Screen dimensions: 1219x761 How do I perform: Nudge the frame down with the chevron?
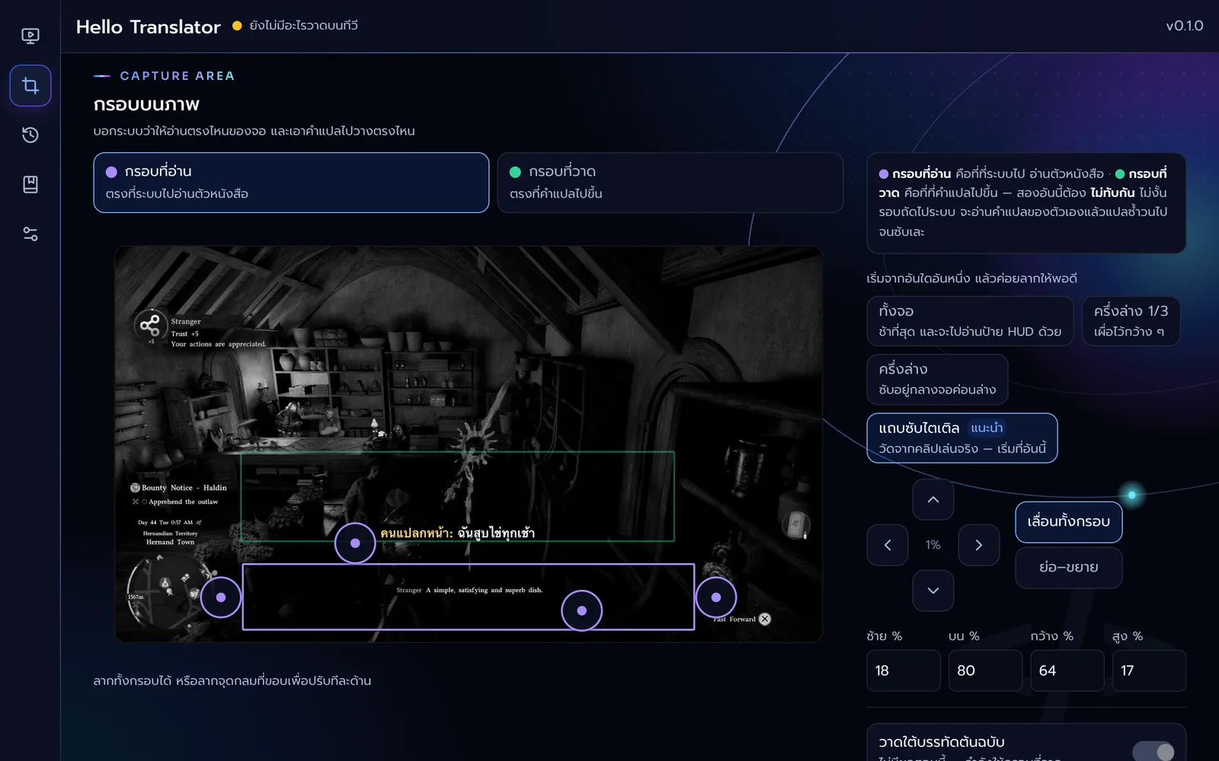[933, 591]
